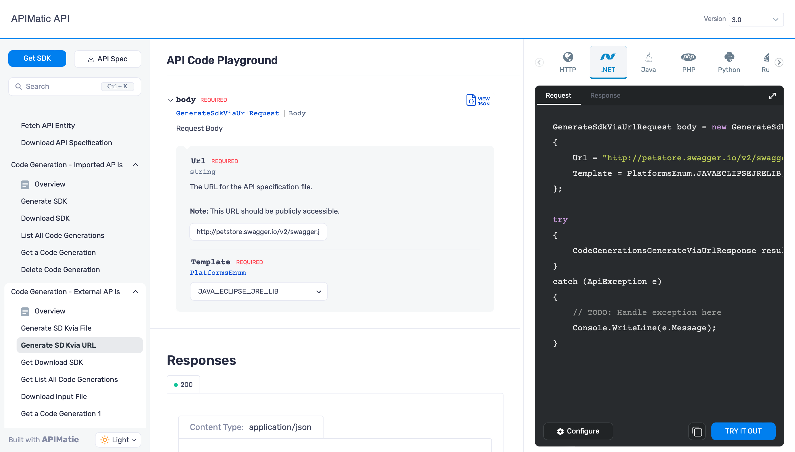Click the HTTP globe icon
Screen dimensions: 795x452
(x=568, y=57)
